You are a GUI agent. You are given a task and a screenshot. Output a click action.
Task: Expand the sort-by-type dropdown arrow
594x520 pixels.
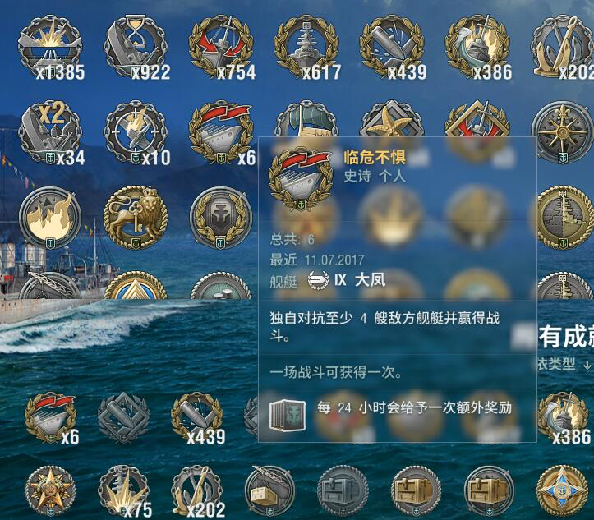(587, 365)
